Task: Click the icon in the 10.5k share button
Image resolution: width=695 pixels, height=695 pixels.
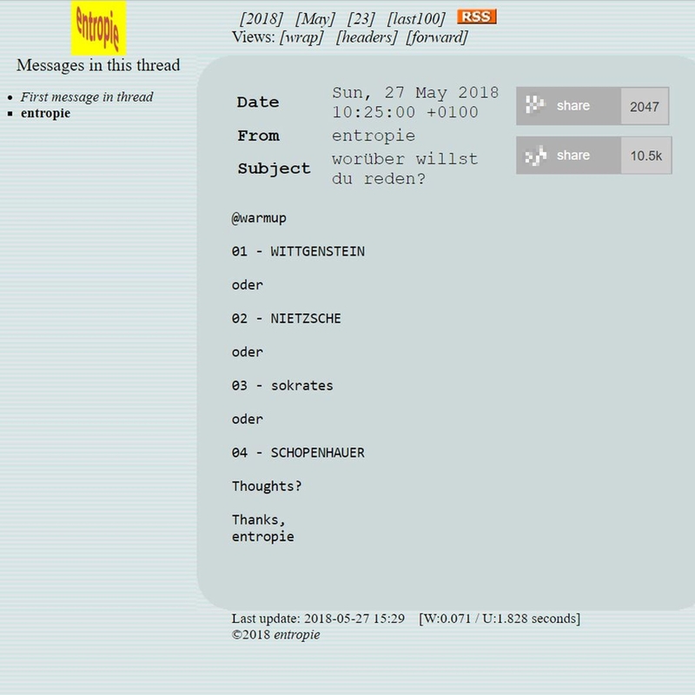Action: pyautogui.click(x=537, y=156)
